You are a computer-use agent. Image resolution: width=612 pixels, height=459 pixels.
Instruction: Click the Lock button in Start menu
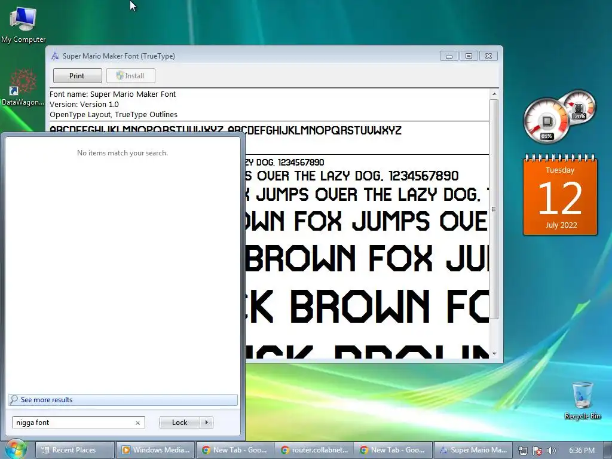[179, 423]
